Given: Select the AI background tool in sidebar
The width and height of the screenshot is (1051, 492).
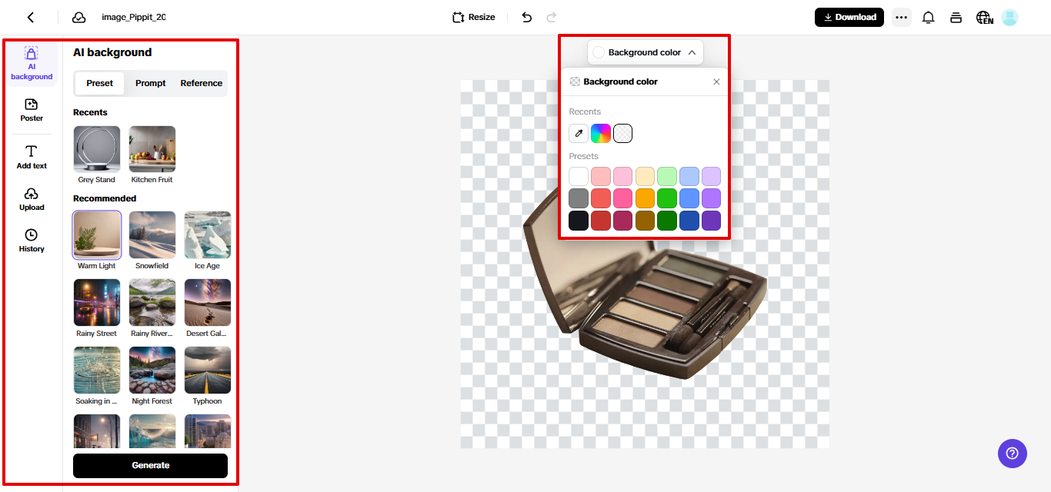Looking at the screenshot, I should [x=31, y=63].
